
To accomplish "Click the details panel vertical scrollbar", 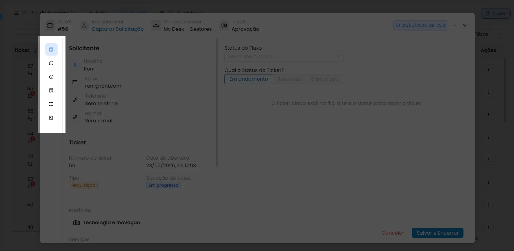I will (216, 102).
